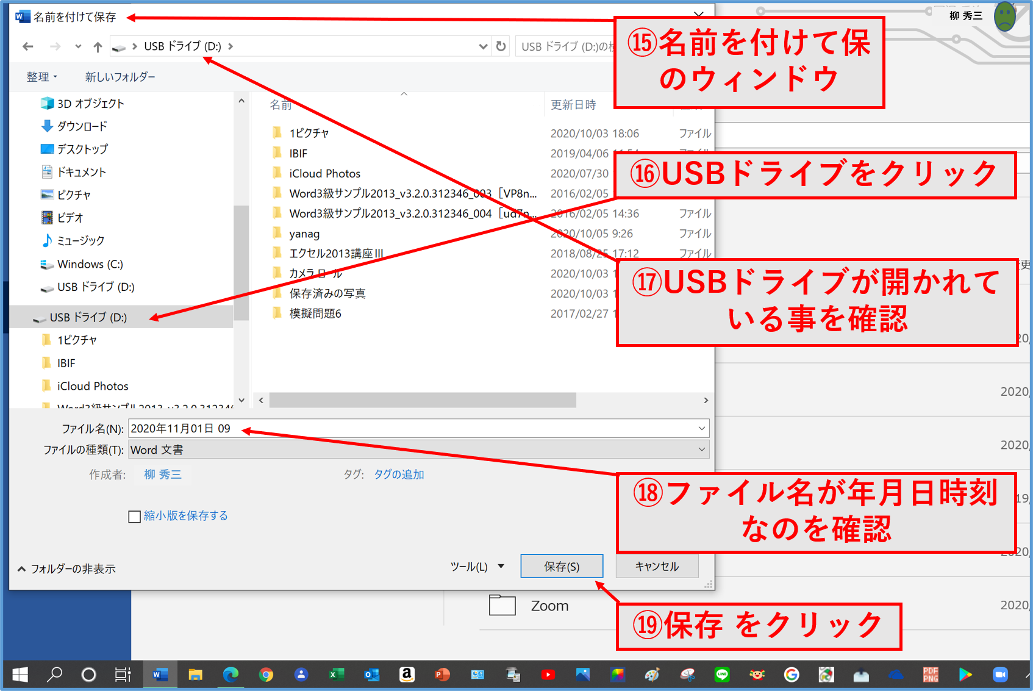Click the Cortana circle icon in taskbar
The height and width of the screenshot is (691, 1033).
(89, 675)
